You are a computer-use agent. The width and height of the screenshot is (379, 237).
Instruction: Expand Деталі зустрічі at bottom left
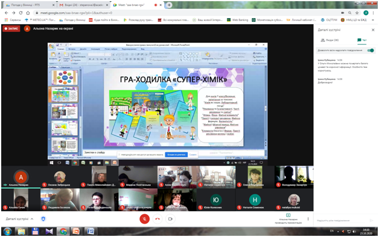pyautogui.click(x=19, y=219)
